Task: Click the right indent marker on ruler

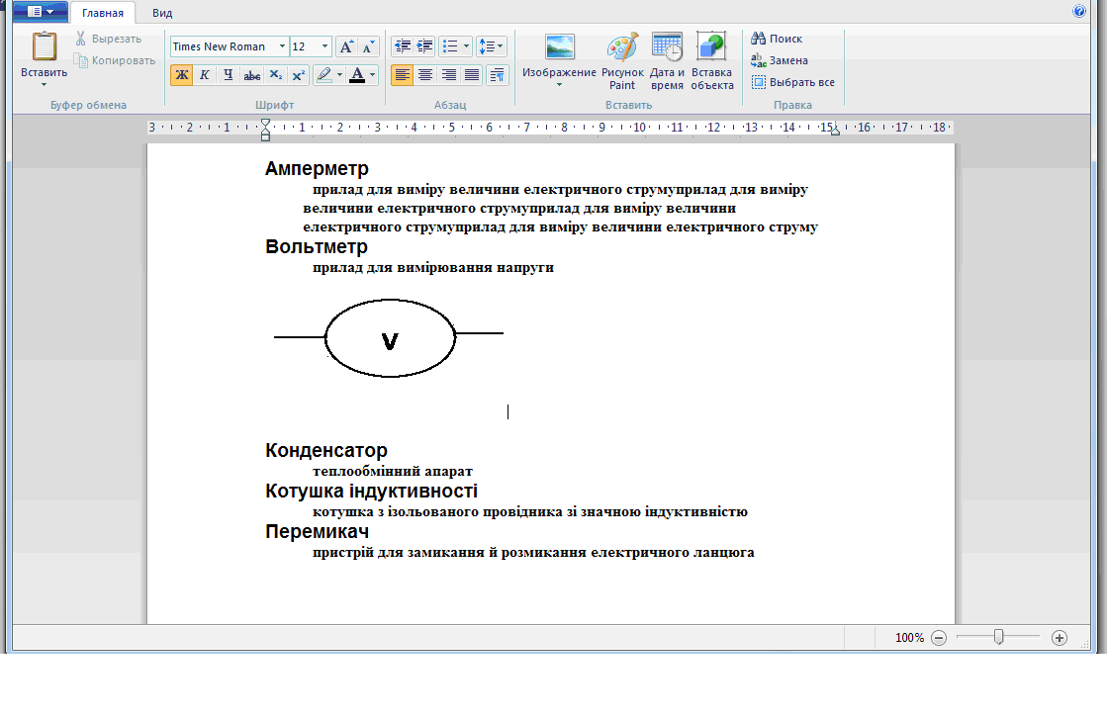Action: coord(835,132)
